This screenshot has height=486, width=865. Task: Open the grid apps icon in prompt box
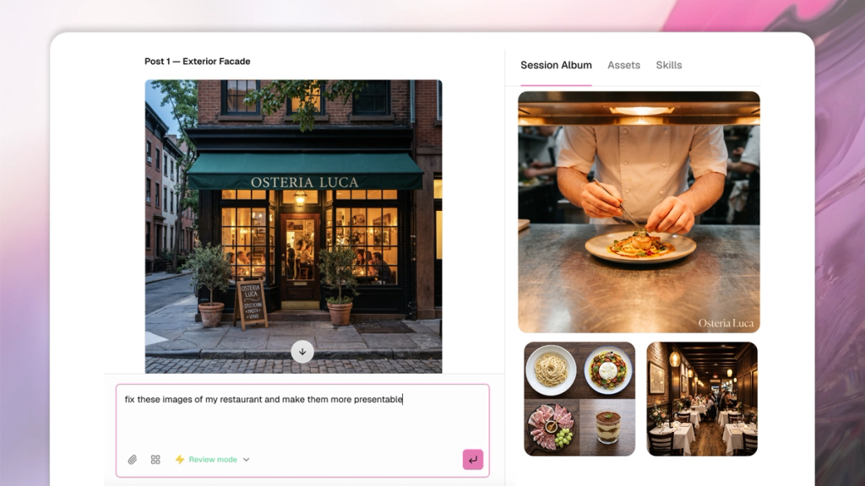click(x=155, y=460)
